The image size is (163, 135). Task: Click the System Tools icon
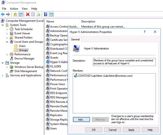pos(7,25)
